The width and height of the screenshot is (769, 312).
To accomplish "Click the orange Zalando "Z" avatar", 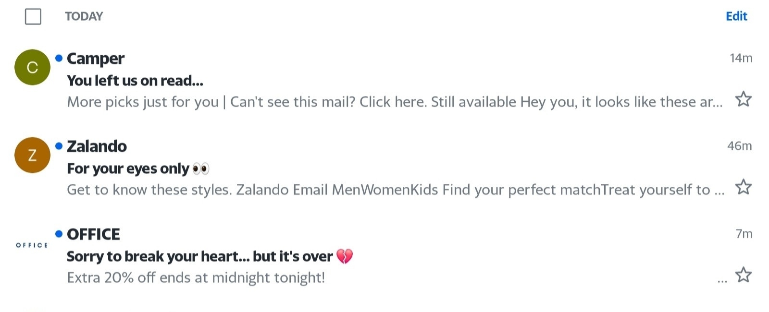I will pos(32,155).
